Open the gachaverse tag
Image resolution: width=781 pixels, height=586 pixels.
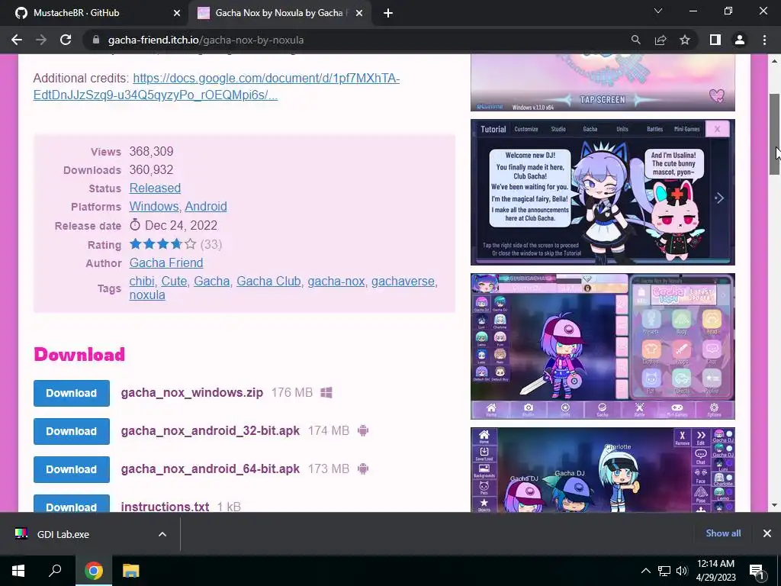403,281
